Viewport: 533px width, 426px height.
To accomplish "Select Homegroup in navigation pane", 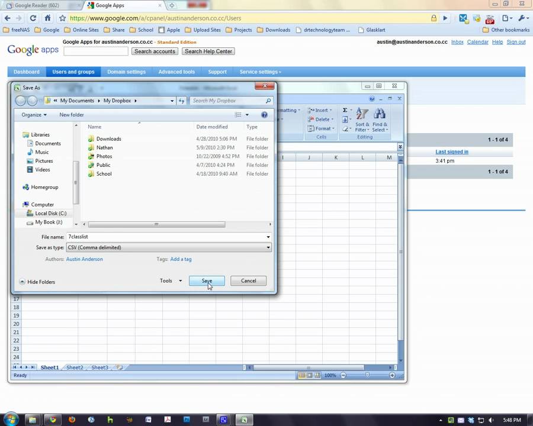I will (x=44, y=187).
